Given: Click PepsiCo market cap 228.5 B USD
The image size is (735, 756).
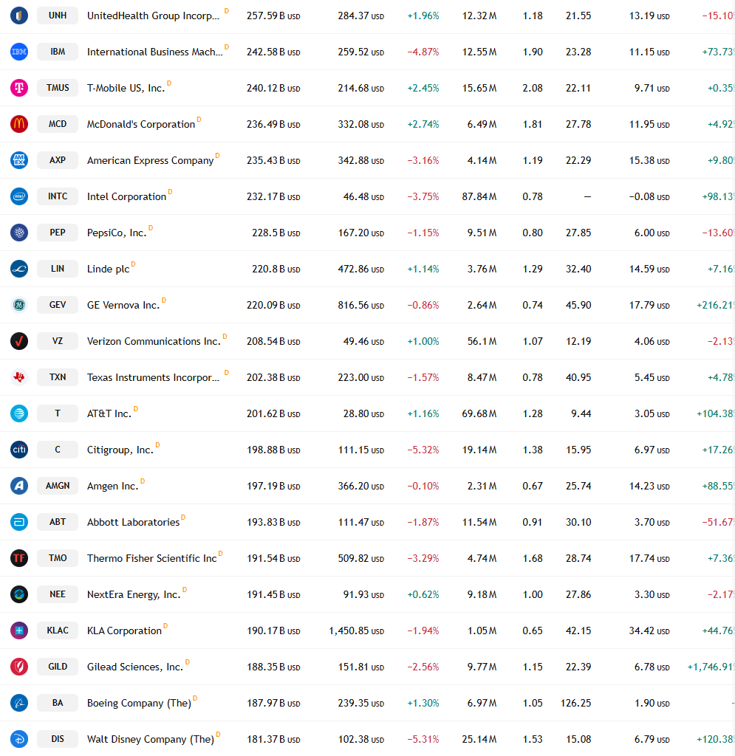Looking at the screenshot, I should (276, 233).
